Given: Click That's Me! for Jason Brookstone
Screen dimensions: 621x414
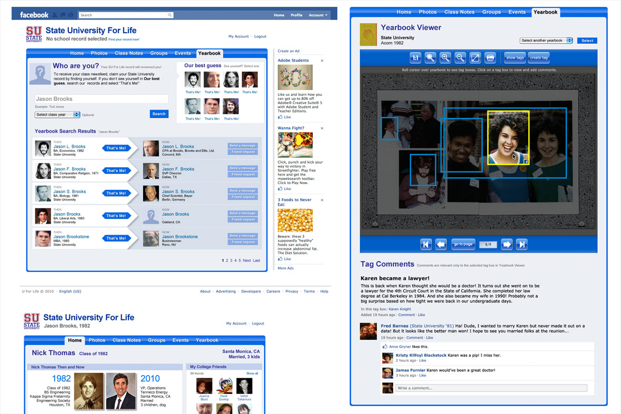Looking at the screenshot, I should pos(116,238).
